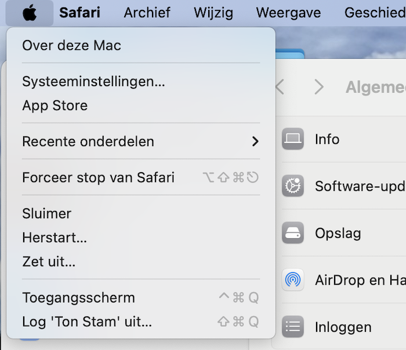Go back with the left chevron

pyautogui.click(x=280, y=87)
